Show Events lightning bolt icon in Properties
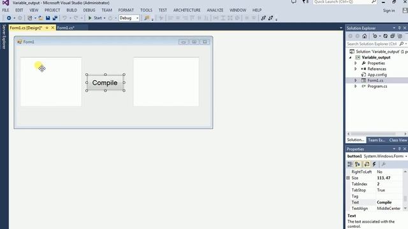The image size is (408, 229). tap(374, 164)
